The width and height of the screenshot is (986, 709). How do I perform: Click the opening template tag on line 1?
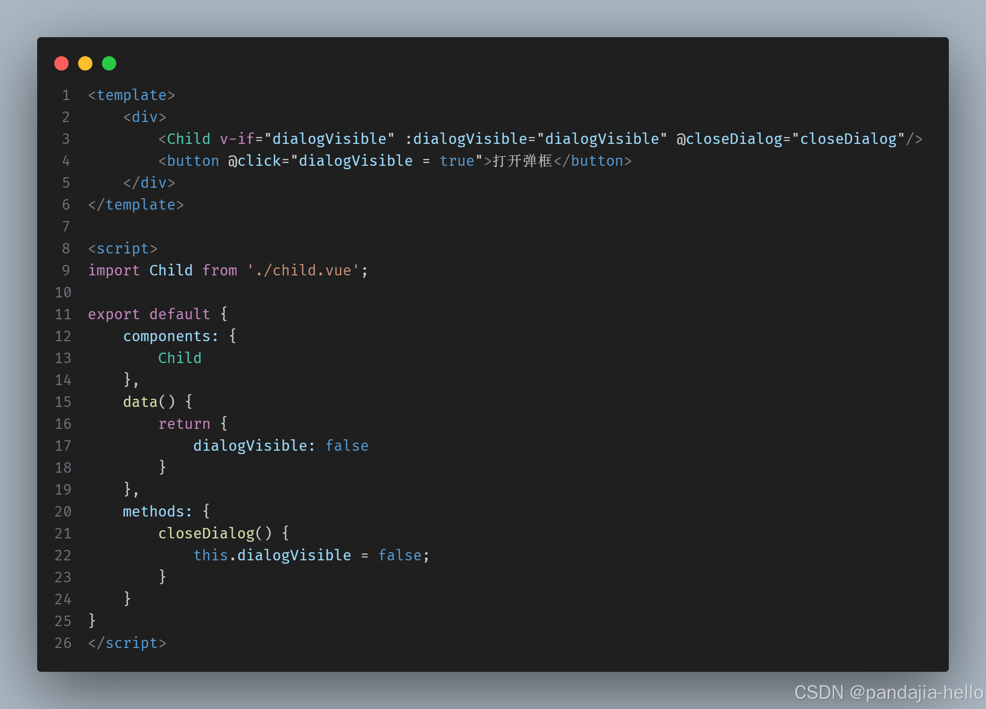pyautogui.click(x=131, y=95)
